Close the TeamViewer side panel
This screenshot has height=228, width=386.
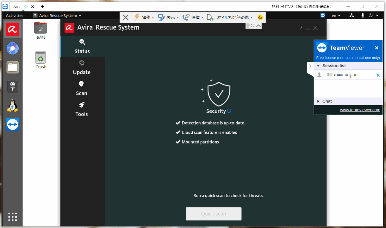377,48
